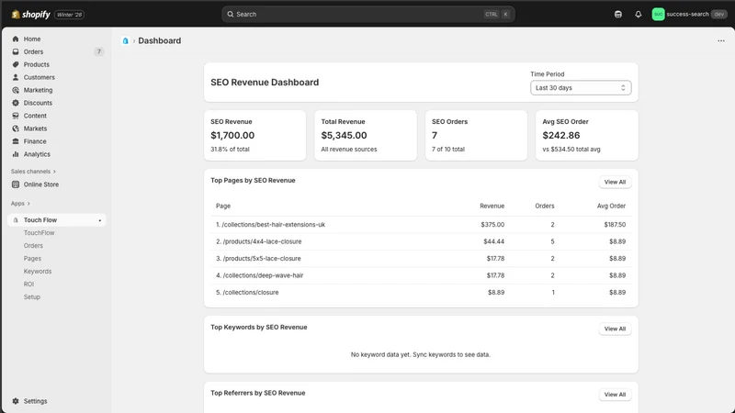
Task: Click the success-search store avatar
Action: pos(658,14)
